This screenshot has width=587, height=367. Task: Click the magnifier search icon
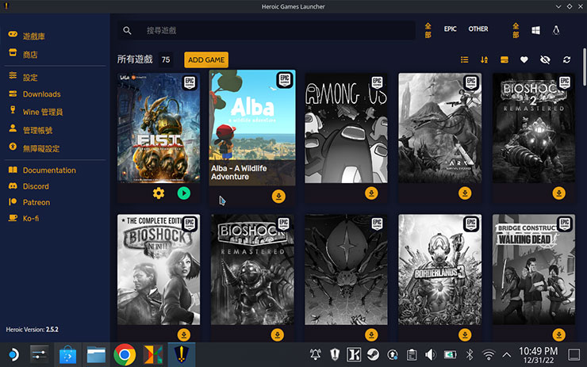click(127, 30)
